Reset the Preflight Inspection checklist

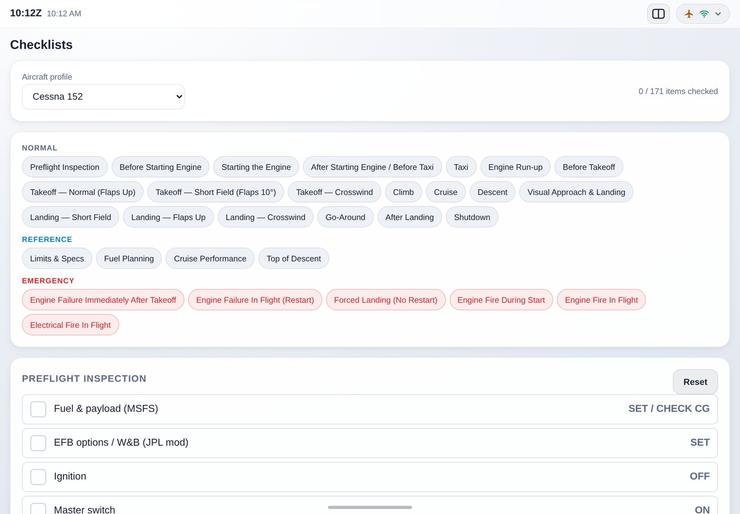[695, 382]
